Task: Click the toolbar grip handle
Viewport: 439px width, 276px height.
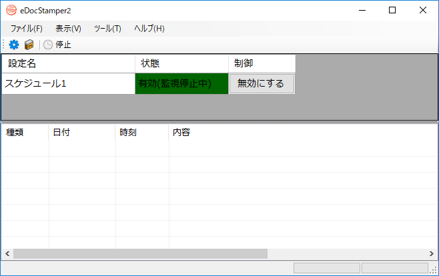Action: (x=3, y=45)
